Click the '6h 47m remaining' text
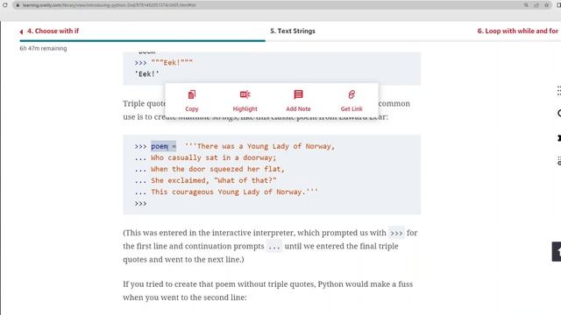The height and width of the screenshot is (315, 561). 43,48
